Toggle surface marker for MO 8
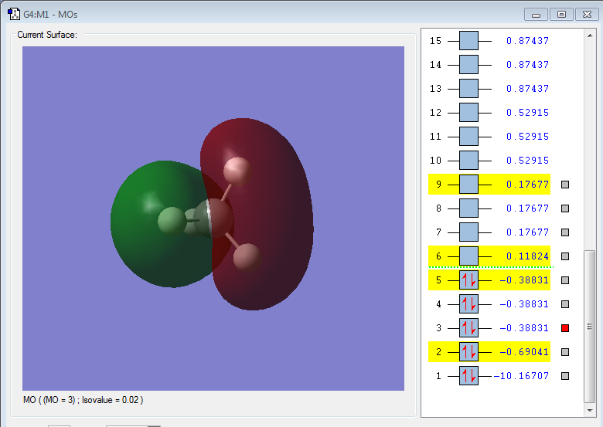This screenshot has height=427, width=603. 565,208
